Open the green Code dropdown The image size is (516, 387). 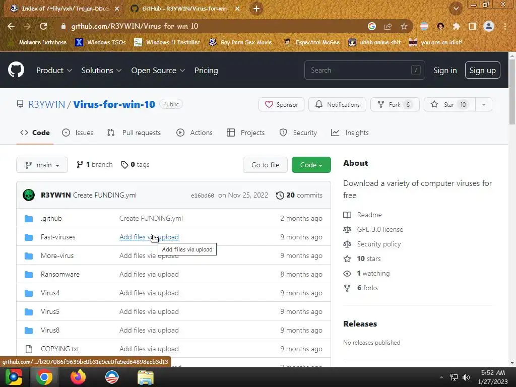311,165
